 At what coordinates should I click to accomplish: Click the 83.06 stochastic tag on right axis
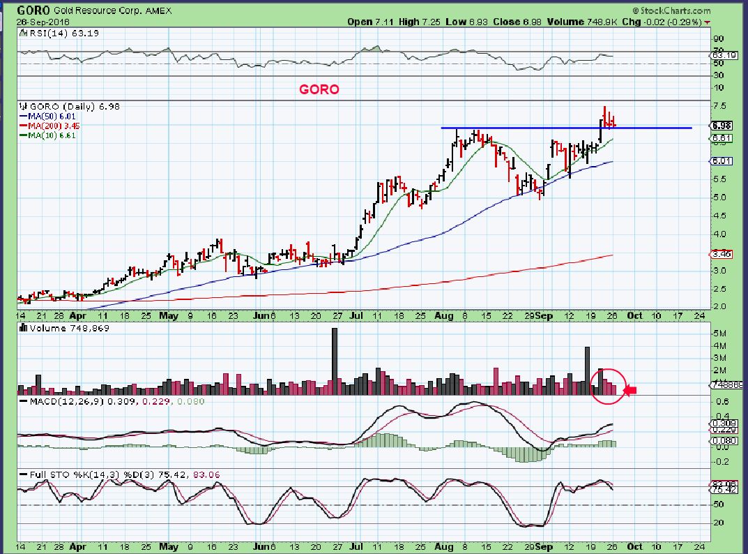(x=724, y=484)
